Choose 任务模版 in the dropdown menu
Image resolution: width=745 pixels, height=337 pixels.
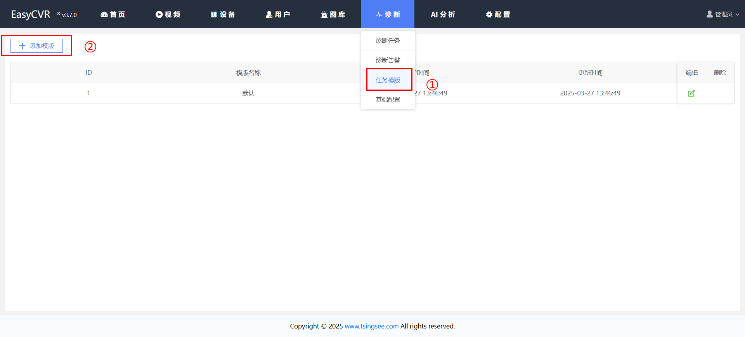(388, 80)
